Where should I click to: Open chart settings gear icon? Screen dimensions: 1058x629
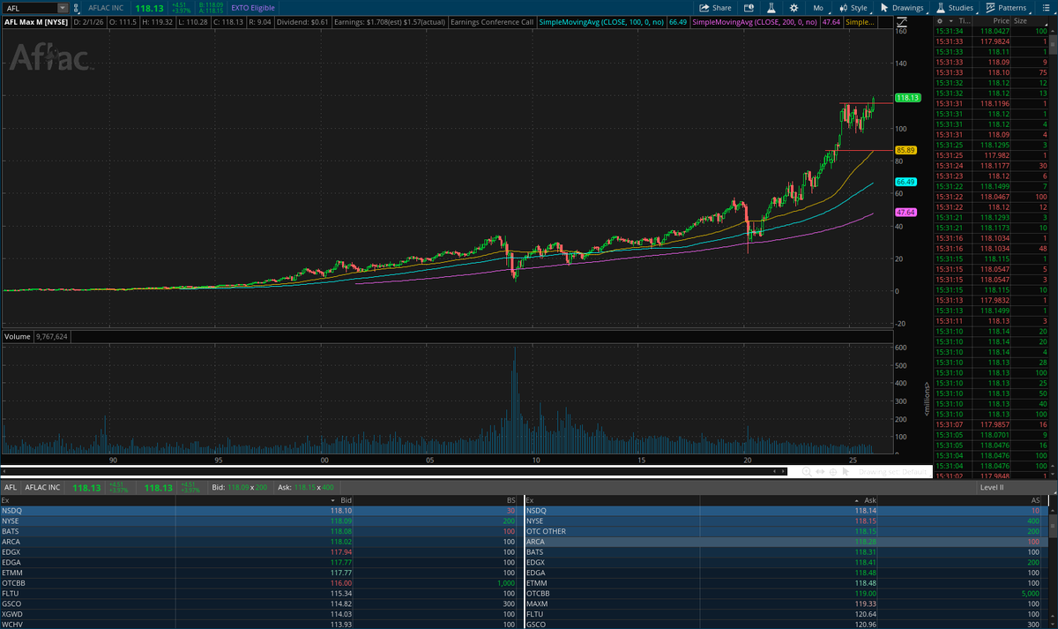click(793, 8)
